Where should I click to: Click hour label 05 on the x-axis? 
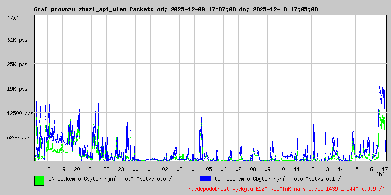tap(209, 169)
